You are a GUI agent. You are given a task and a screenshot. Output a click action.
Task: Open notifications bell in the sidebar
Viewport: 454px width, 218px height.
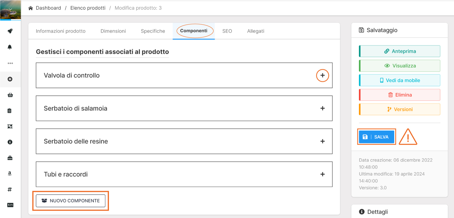coord(10,47)
